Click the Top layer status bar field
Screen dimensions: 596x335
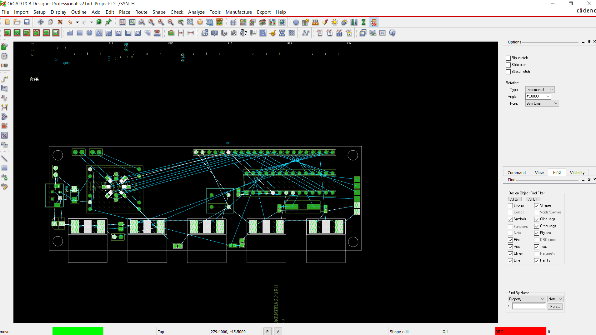pyautogui.click(x=183, y=332)
